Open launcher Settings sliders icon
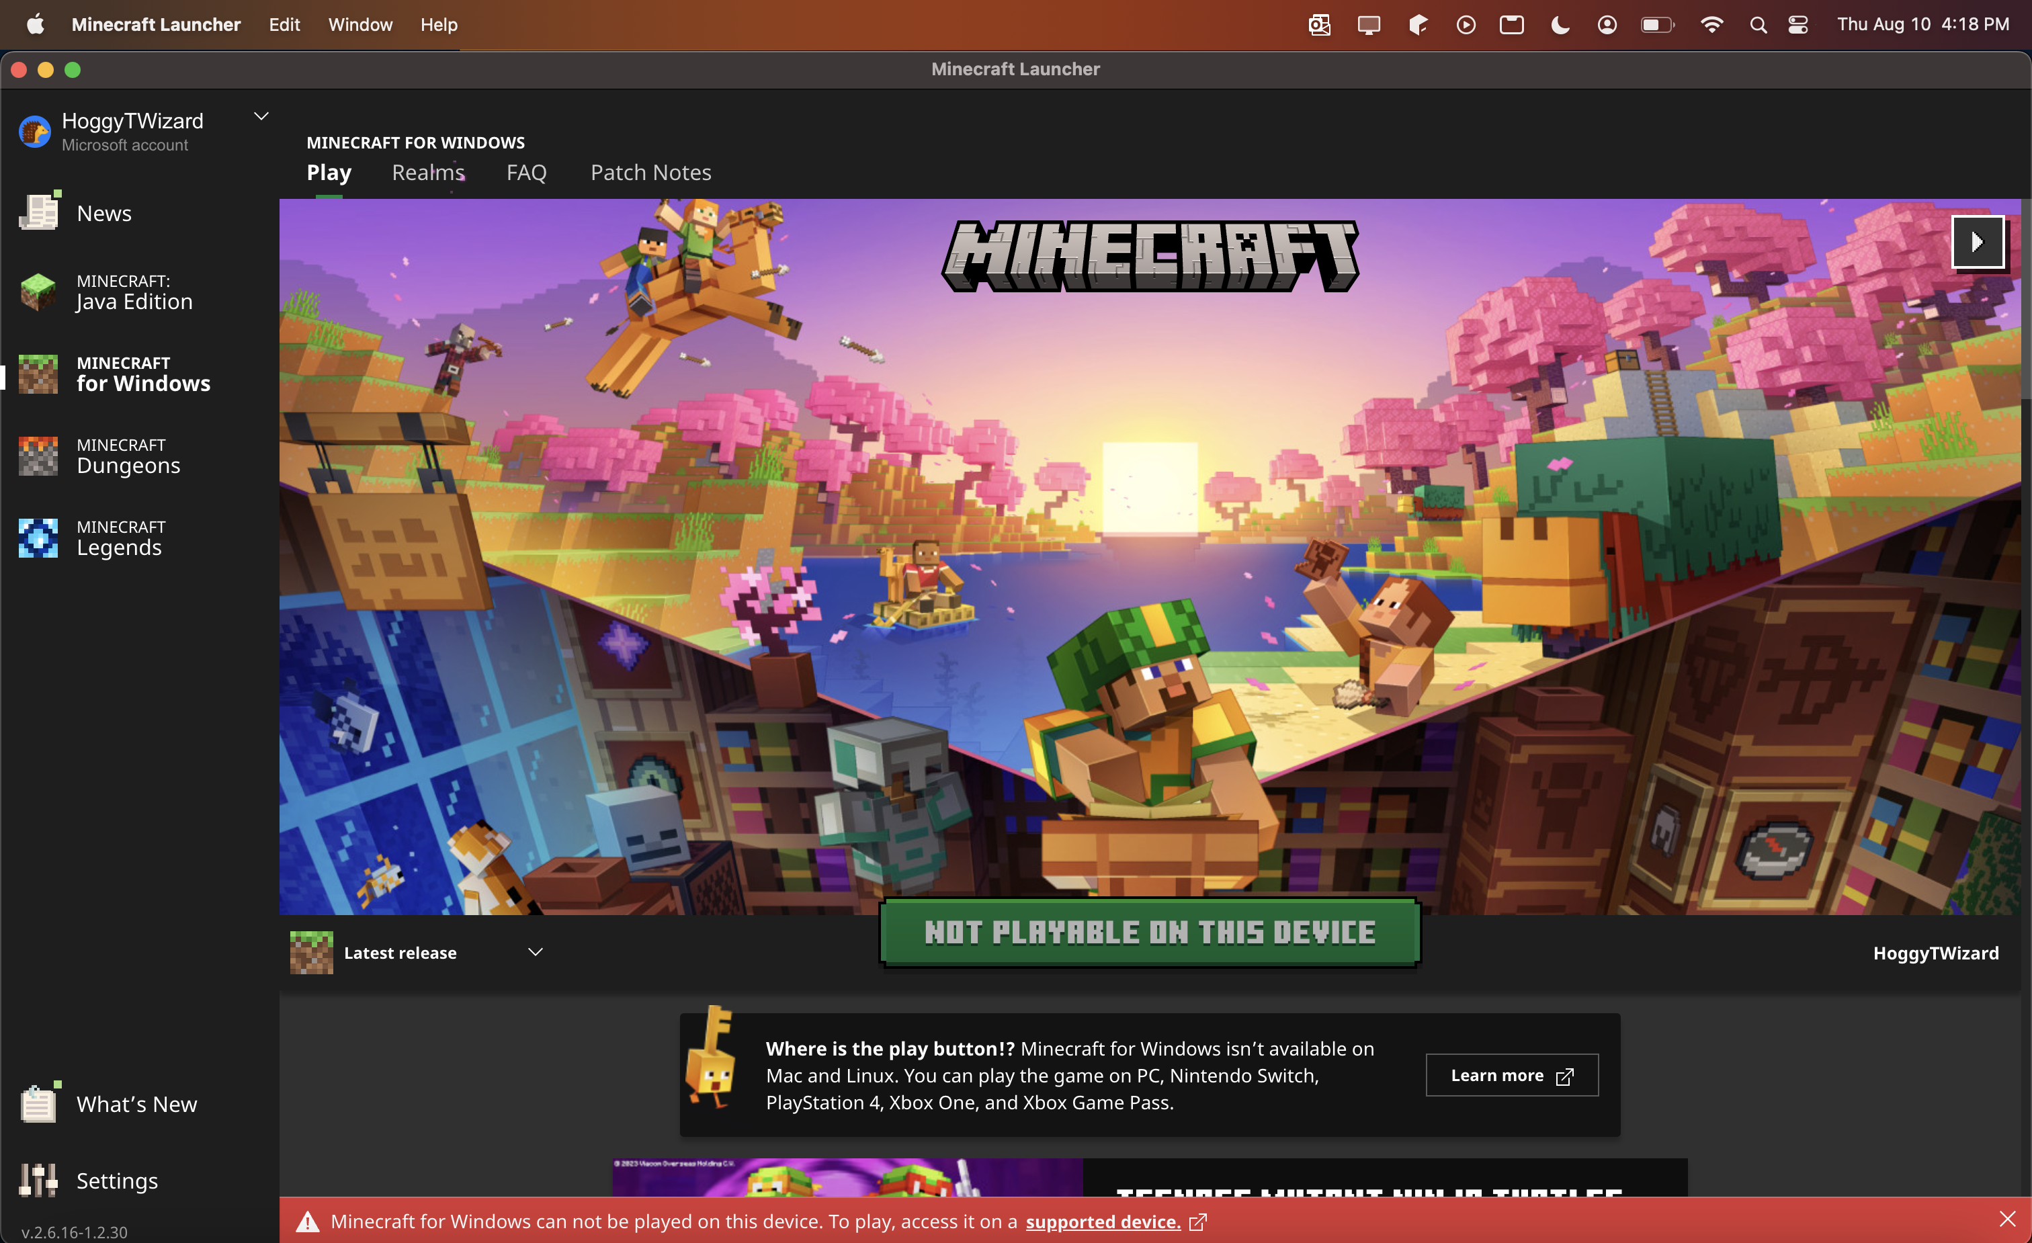Image resolution: width=2032 pixels, height=1243 pixels. 38,1181
